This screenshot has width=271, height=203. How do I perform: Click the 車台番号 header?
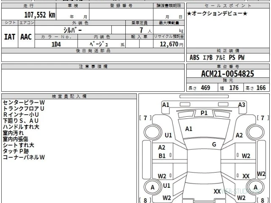click(x=228, y=66)
